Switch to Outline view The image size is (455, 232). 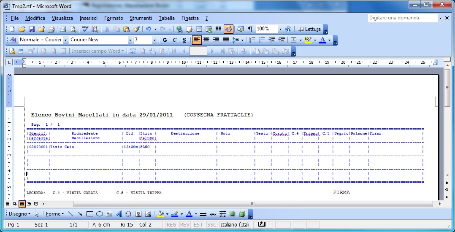pos(29,204)
